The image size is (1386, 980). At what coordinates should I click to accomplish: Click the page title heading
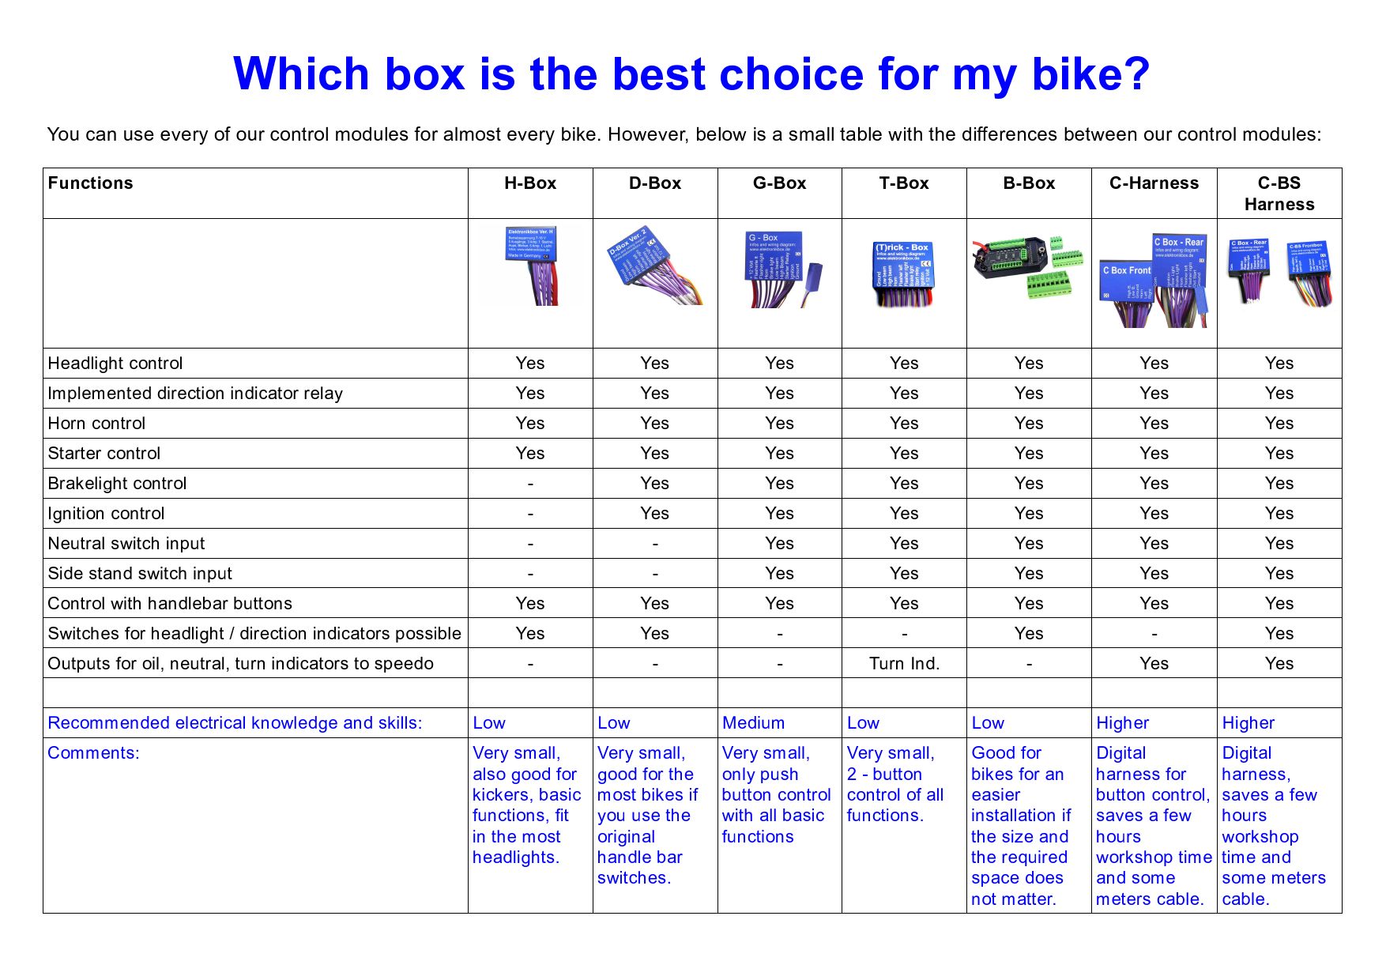691,74
